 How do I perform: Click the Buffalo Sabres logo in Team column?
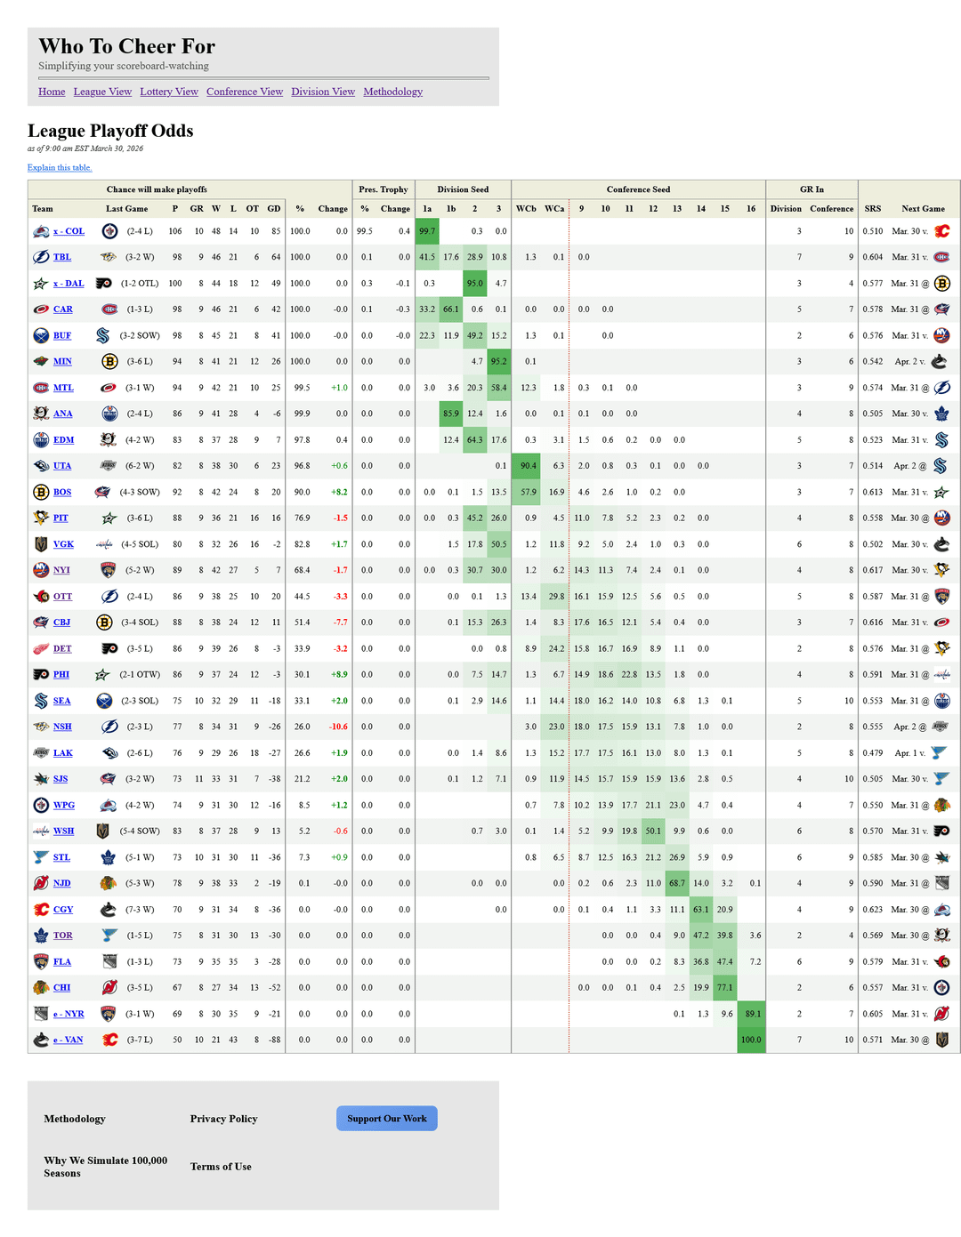[x=41, y=335]
